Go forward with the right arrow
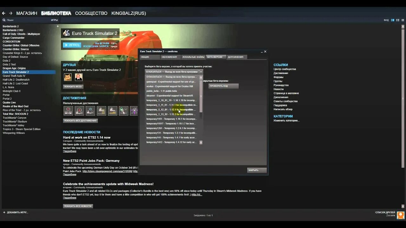This screenshot has height=228, width=406. pyautogui.click(x=11, y=13)
